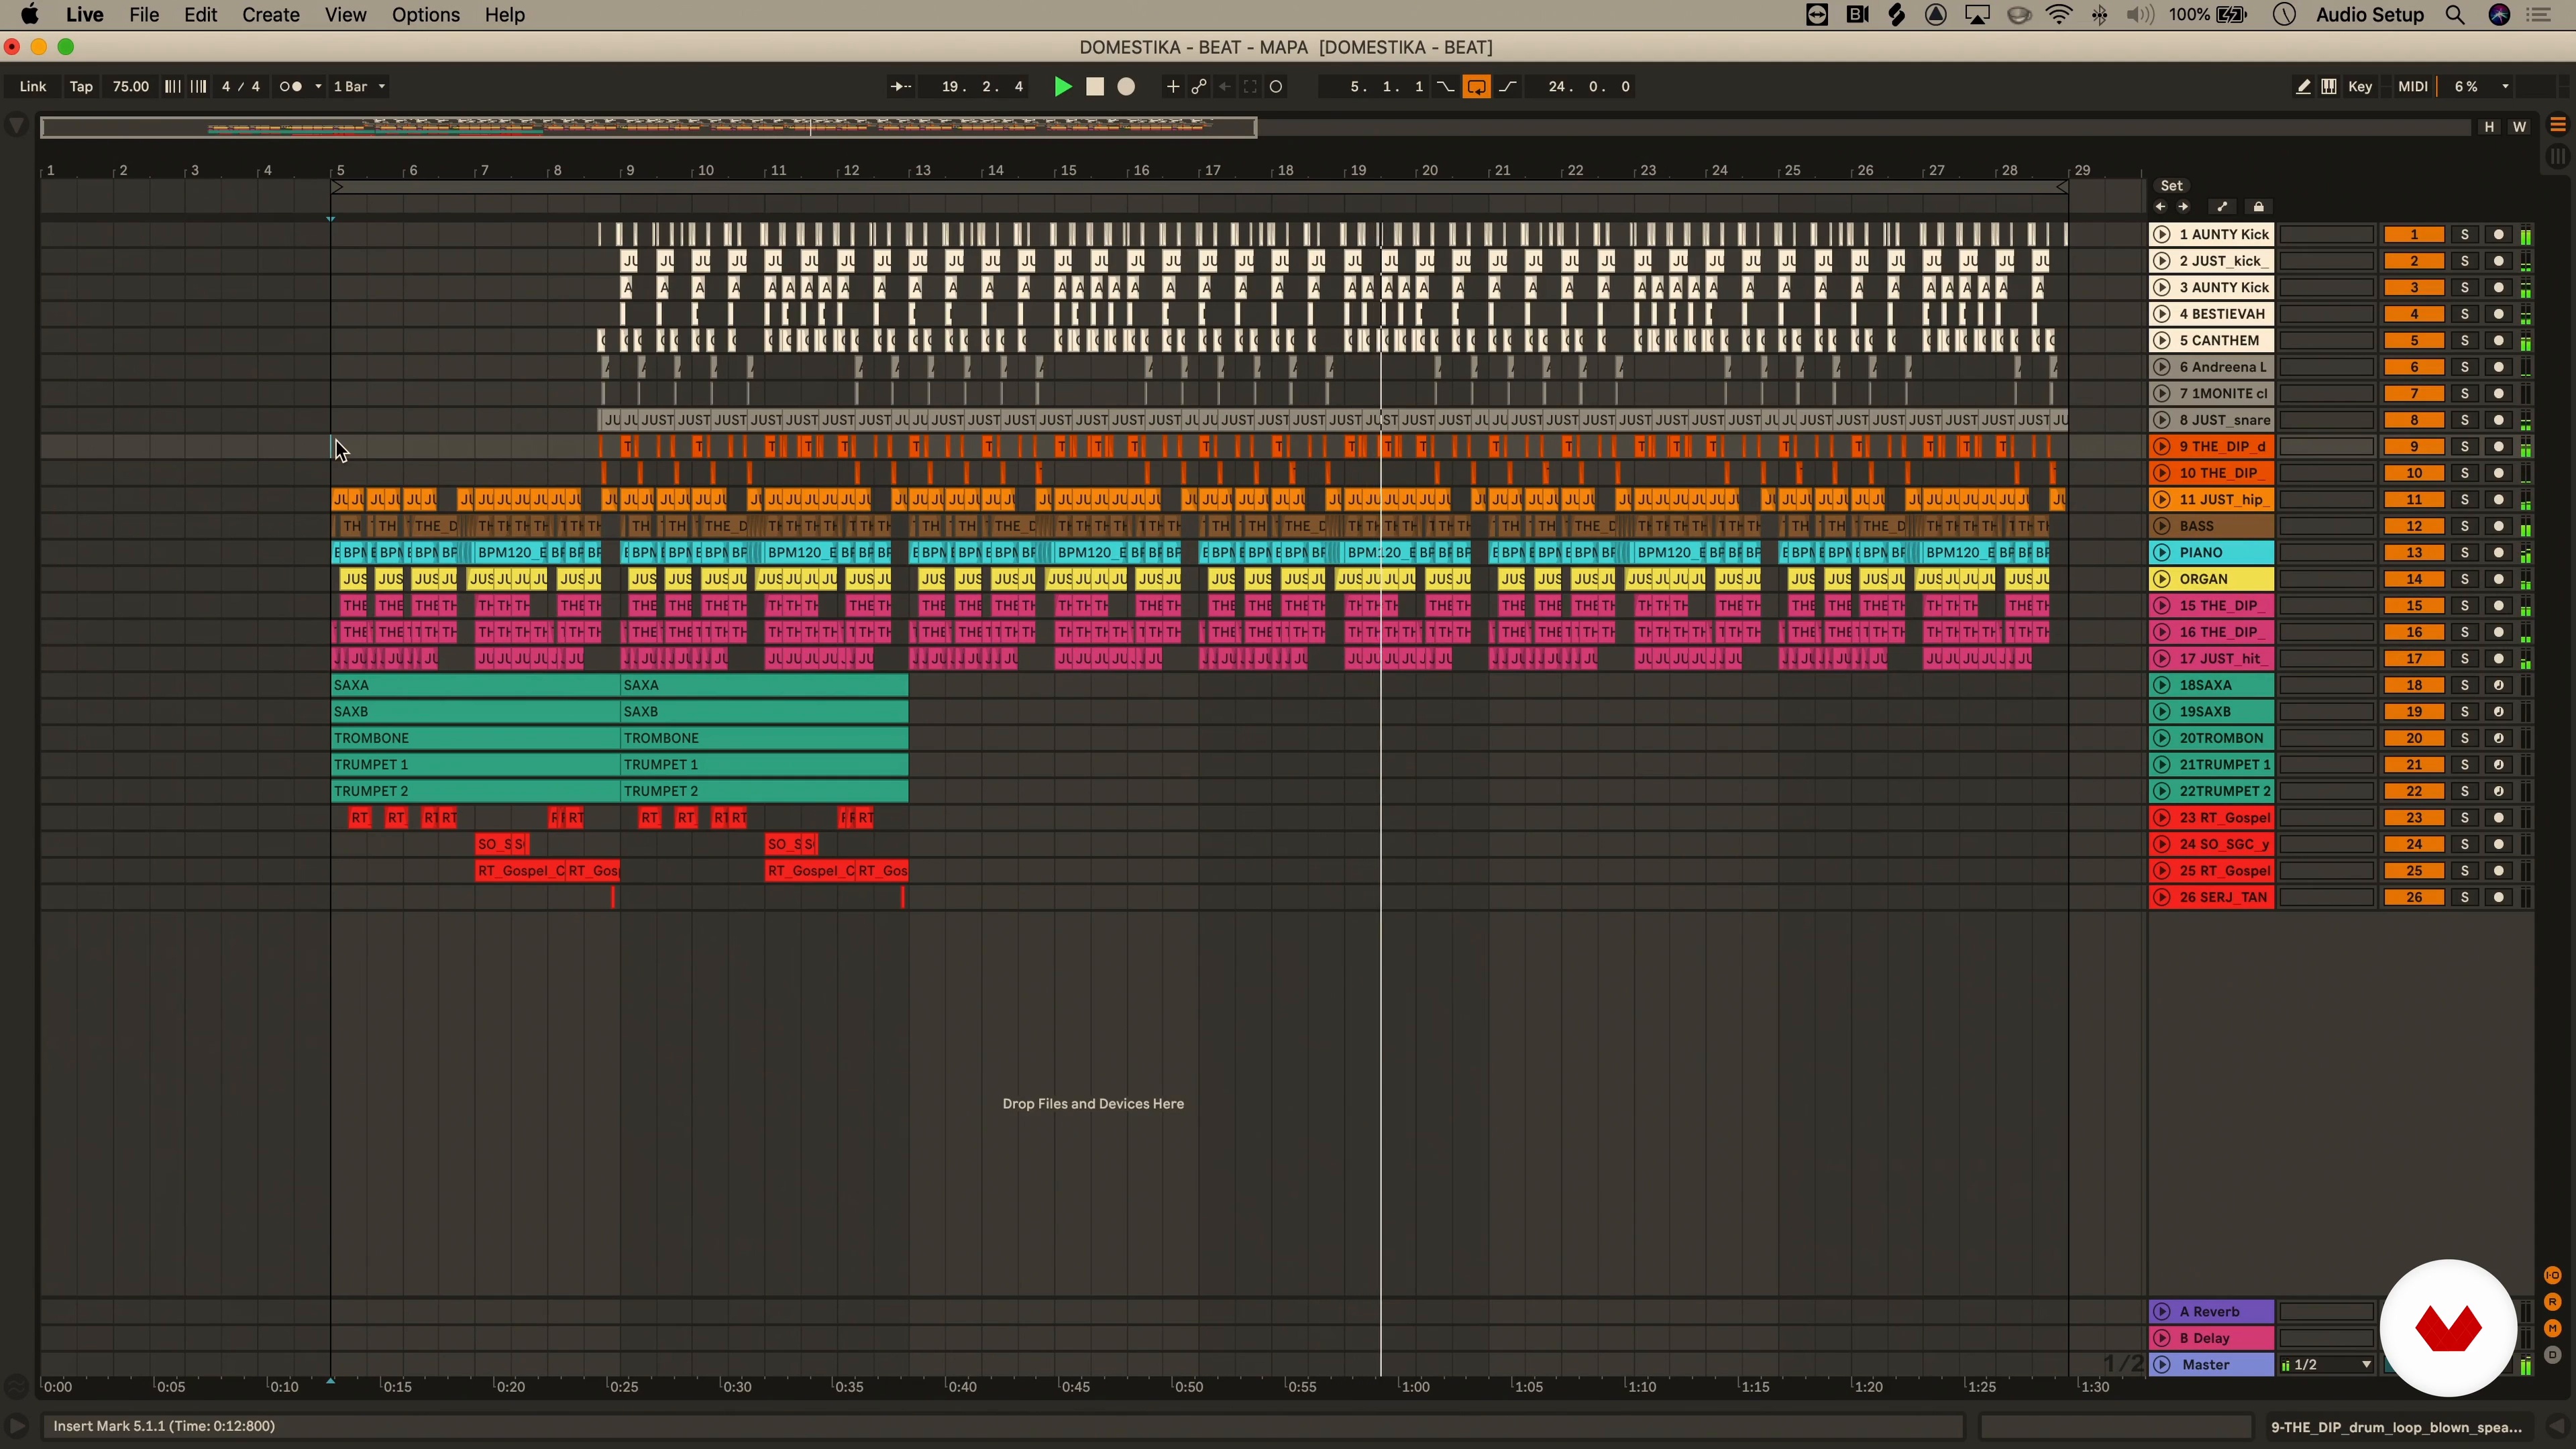This screenshot has width=2576, height=1449.
Task: Arm recording on the PIANO track
Action: (x=2498, y=553)
